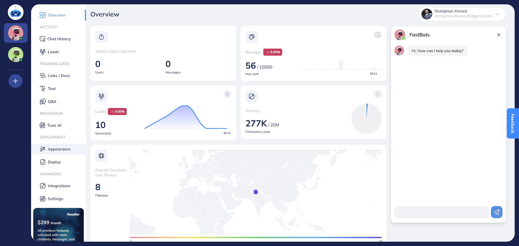Open the Deploy page
The width and height of the screenshot is (519, 246).
(54, 162)
